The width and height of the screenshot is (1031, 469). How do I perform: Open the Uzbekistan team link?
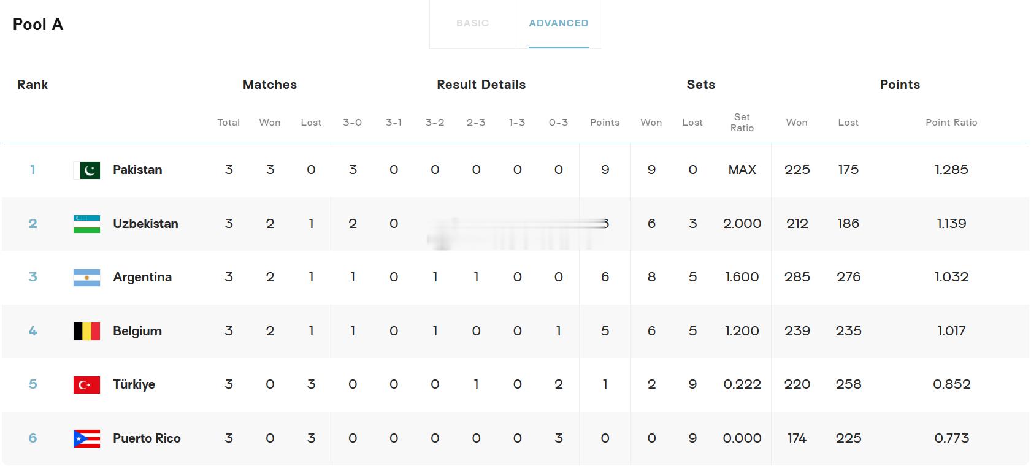(145, 224)
